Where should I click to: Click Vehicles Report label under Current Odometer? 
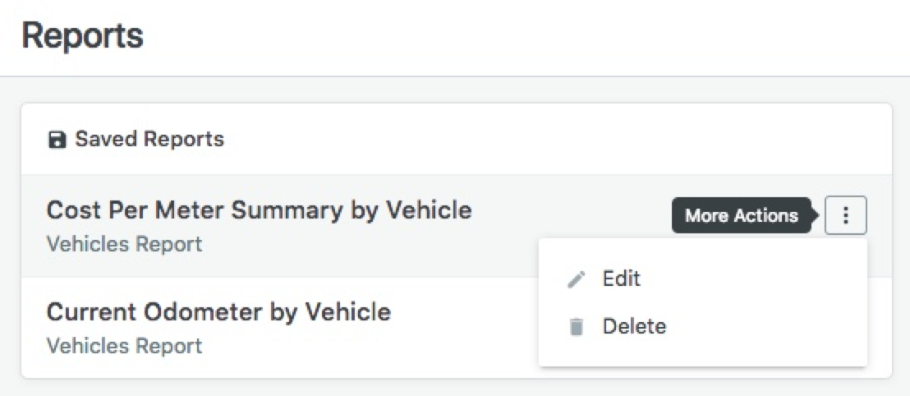[x=124, y=346]
